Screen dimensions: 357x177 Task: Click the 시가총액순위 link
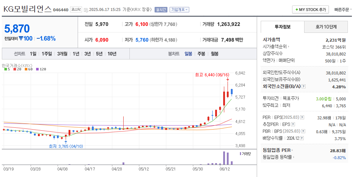click(275, 47)
